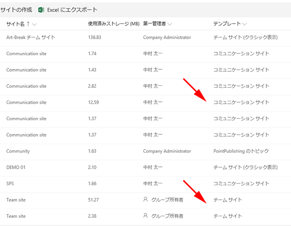Click person icon in the 2.38 Team site row
This screenshot has width=291, height=226.
(145, 216)
